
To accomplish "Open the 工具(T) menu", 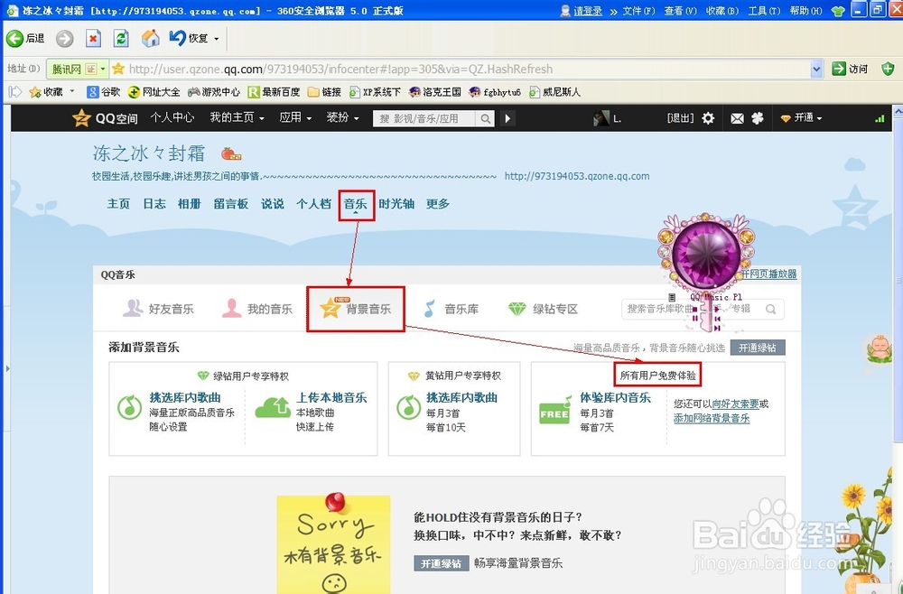I will tap(763, 11).
